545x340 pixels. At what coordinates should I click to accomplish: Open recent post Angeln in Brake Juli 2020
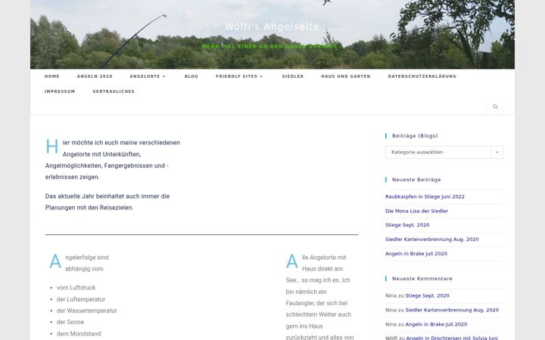tap(416, 254)
